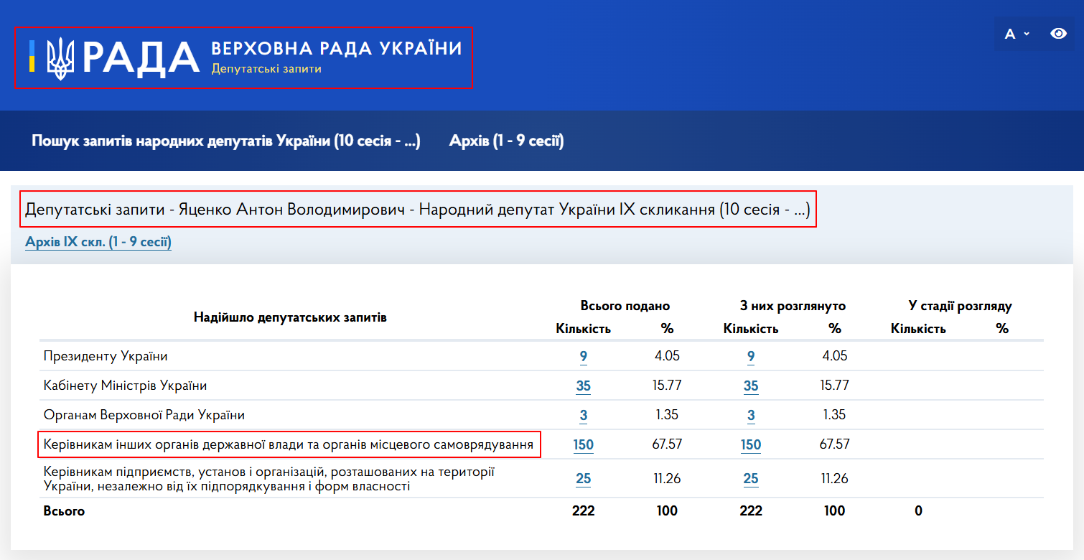Viewport: 1084px width, 560px height.
Task: Open the font size 'A' dropdown
Action: pos(1017,34)
